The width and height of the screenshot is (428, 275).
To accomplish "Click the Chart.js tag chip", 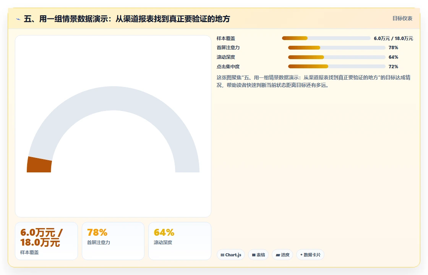I will pyautogui.click(x=231, y=255).
